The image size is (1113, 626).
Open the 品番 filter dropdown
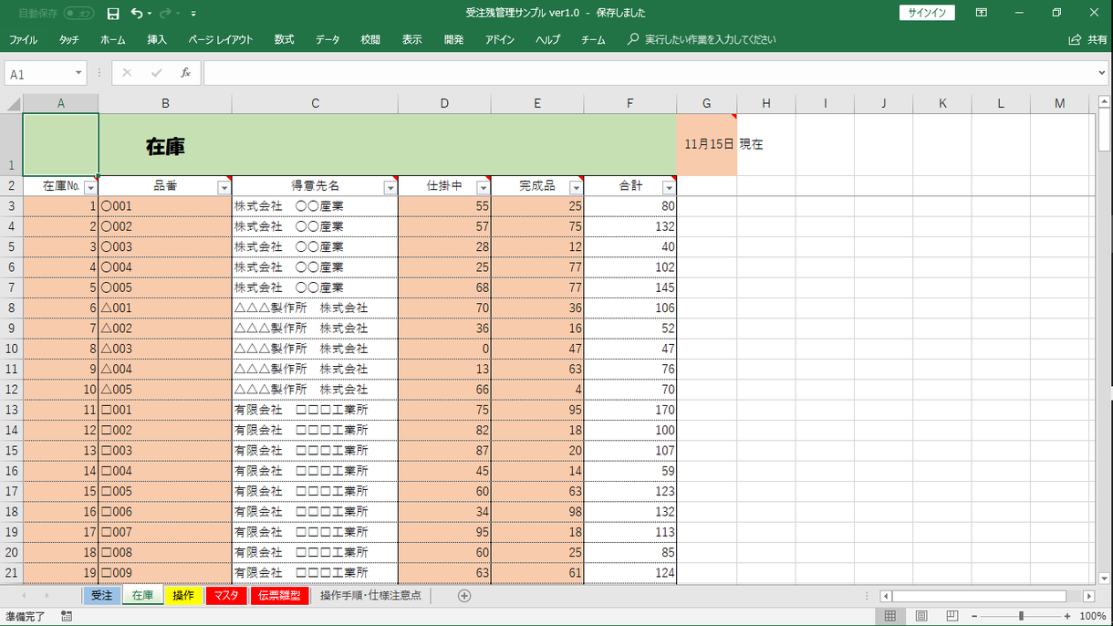(x=224, y=187)
